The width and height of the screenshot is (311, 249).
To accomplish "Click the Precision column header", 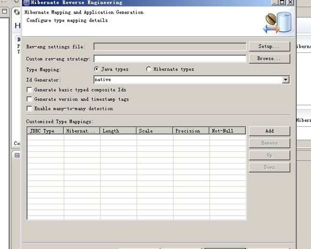I will [x=191, y=131].
